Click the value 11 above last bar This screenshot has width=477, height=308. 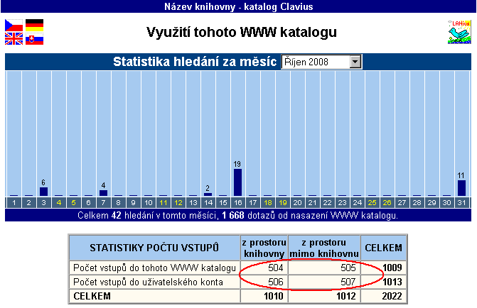point(461,175)
